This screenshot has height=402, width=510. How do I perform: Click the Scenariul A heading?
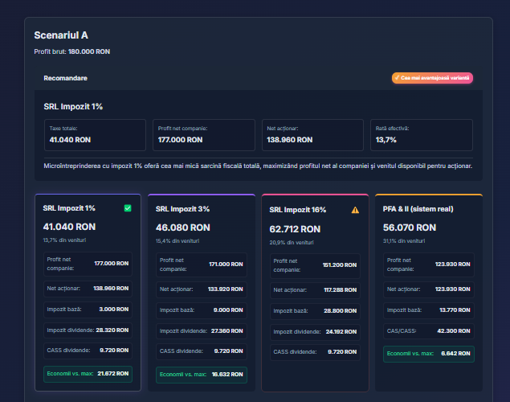61,35
